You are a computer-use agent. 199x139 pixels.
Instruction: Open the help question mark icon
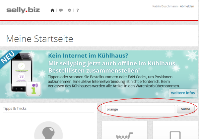tap(78, 10)
